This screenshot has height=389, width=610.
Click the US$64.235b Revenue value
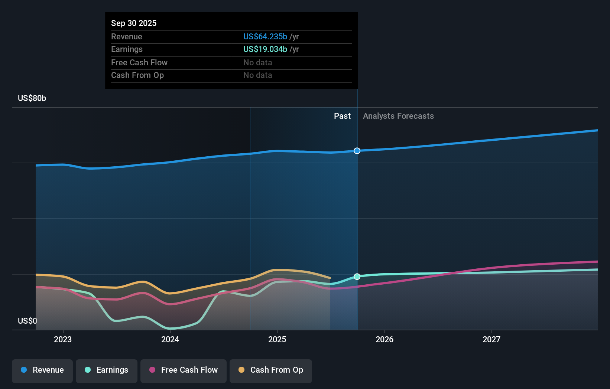[x=265, y=36]
